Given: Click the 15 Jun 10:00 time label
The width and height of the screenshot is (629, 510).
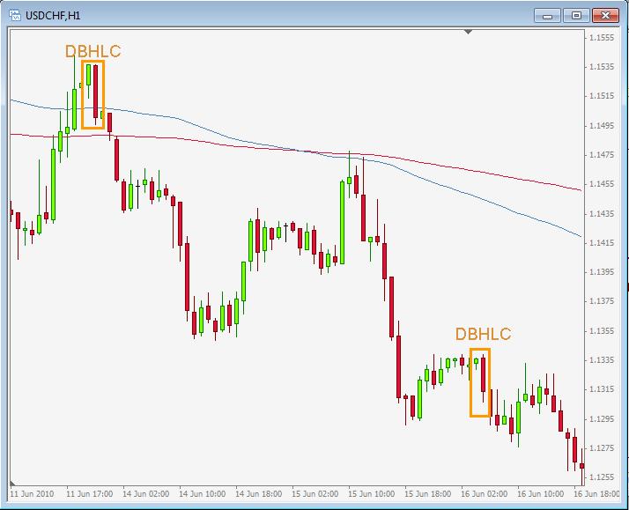Looking at the screenshot, I should coord(372,493).
